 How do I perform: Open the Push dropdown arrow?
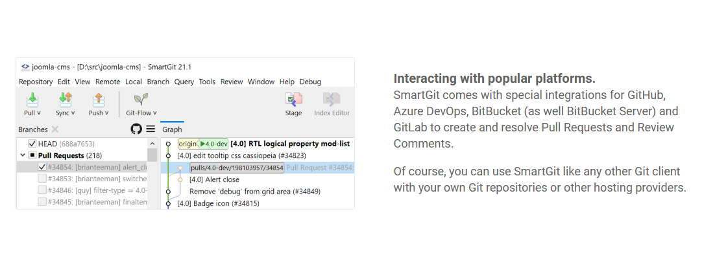point(106,113)
